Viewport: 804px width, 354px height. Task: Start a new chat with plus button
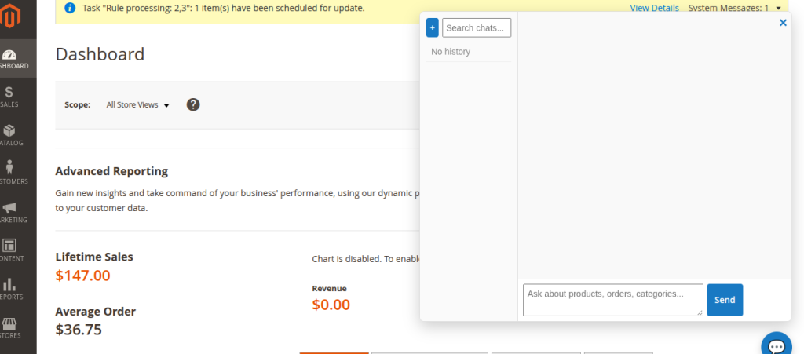433,28
